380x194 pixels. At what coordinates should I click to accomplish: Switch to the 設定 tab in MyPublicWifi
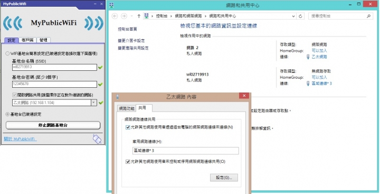point(12,40)
